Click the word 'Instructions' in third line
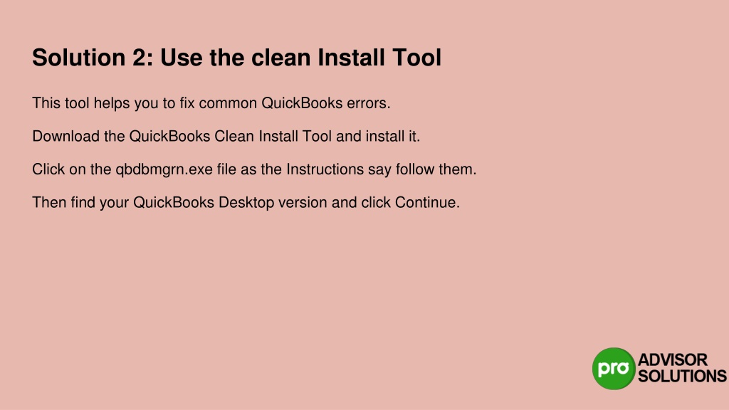The width and height of the screenshot is (729, 410). tap(325, 169)
